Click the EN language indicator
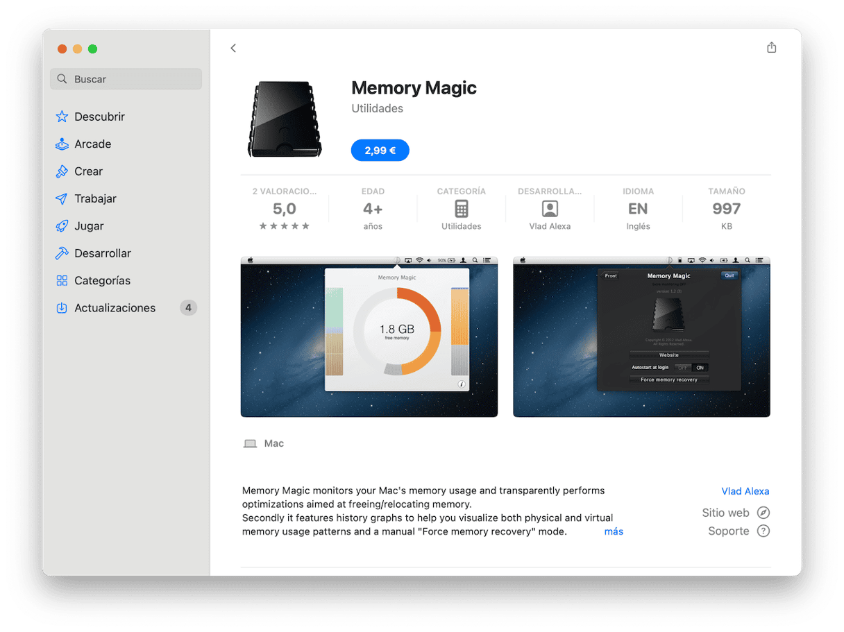This screenshot has height=632, width=844. click(638, 209)
